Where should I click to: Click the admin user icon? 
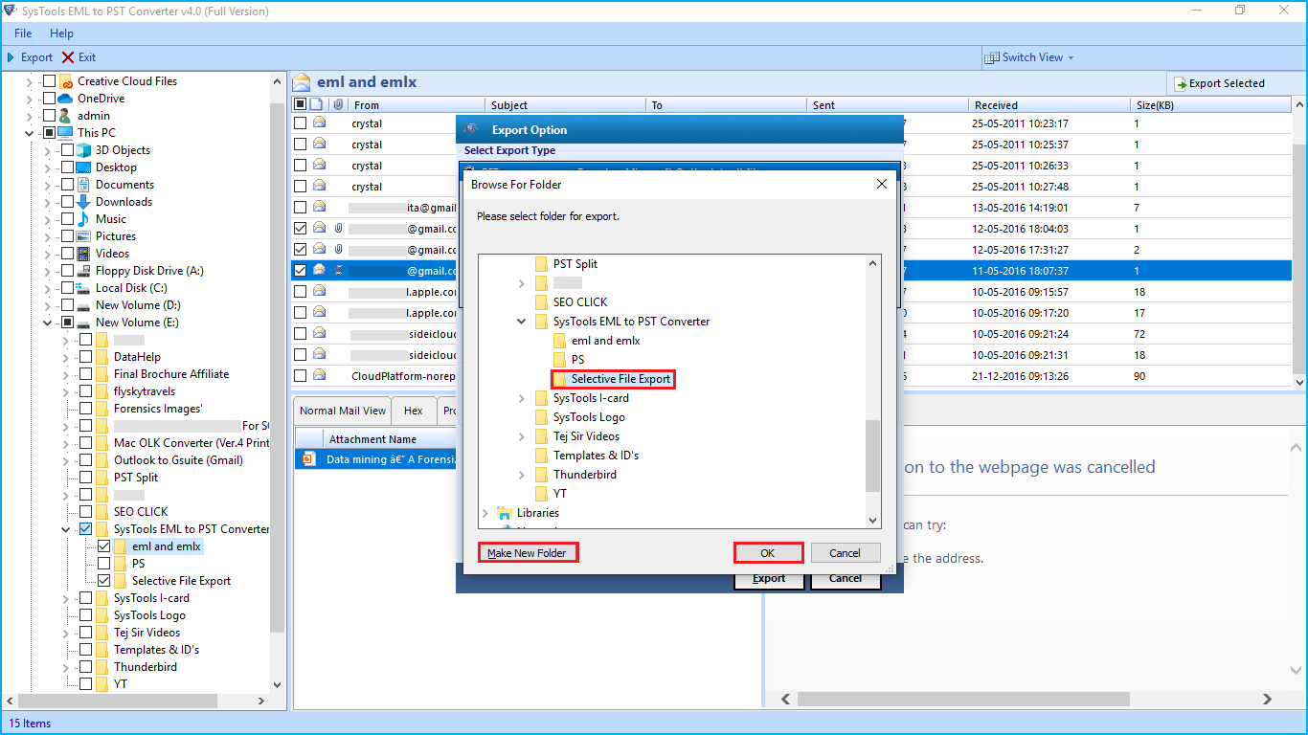(x=66, y=116)
